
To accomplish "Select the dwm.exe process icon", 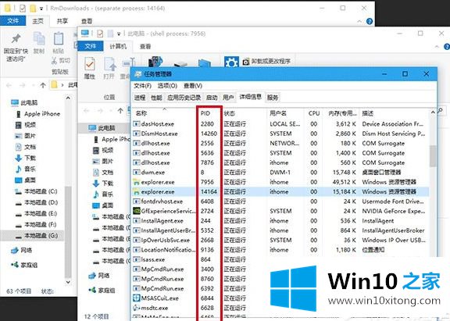I will 137,173.
